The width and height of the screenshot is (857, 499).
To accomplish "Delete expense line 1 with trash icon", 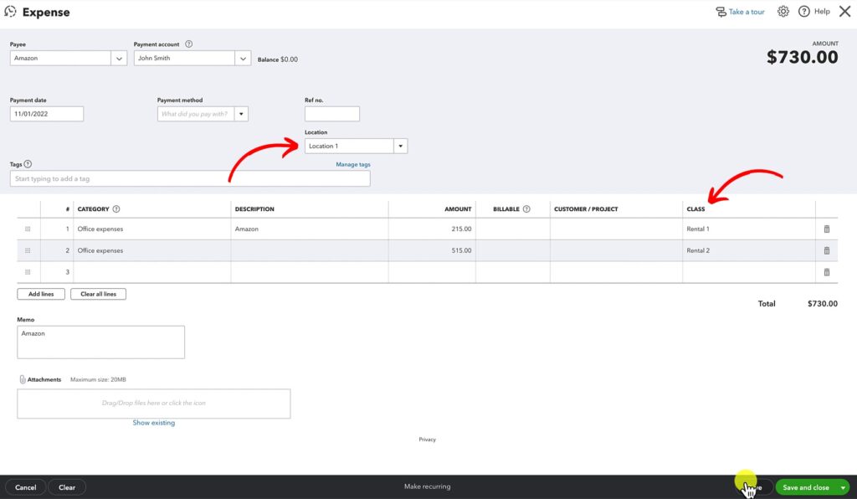I will [x=826, y=228].
